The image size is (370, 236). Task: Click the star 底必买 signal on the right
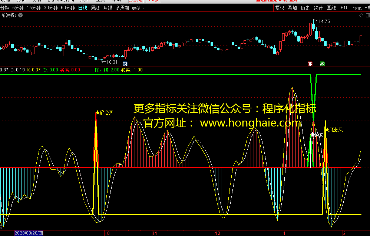pos(334,129)
